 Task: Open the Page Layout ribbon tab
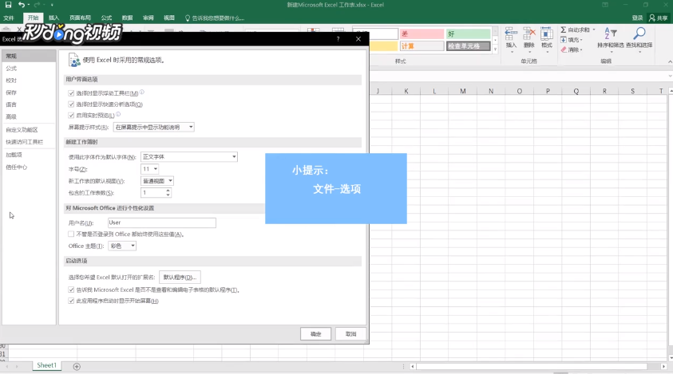81,18
